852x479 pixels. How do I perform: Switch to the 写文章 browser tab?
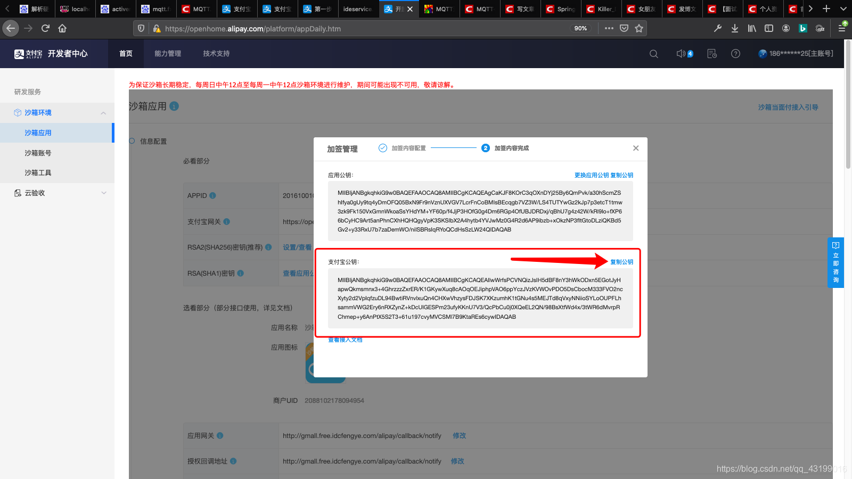click(x=520, y=9)
